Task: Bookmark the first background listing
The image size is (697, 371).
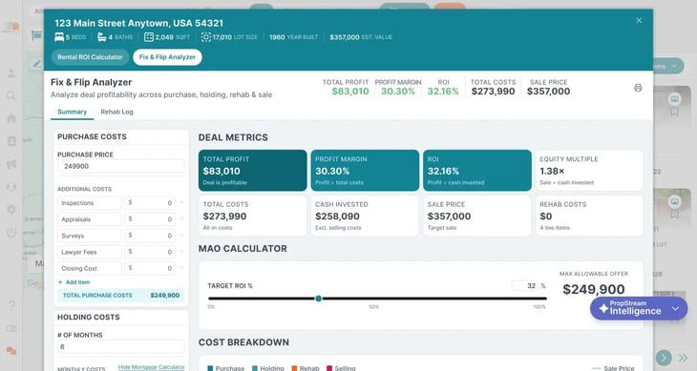Action: click(675, 113)
